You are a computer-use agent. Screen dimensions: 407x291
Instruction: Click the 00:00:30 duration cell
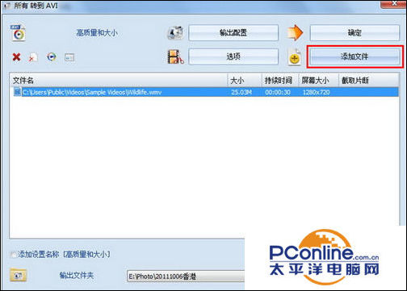click(x=278, y=92)
